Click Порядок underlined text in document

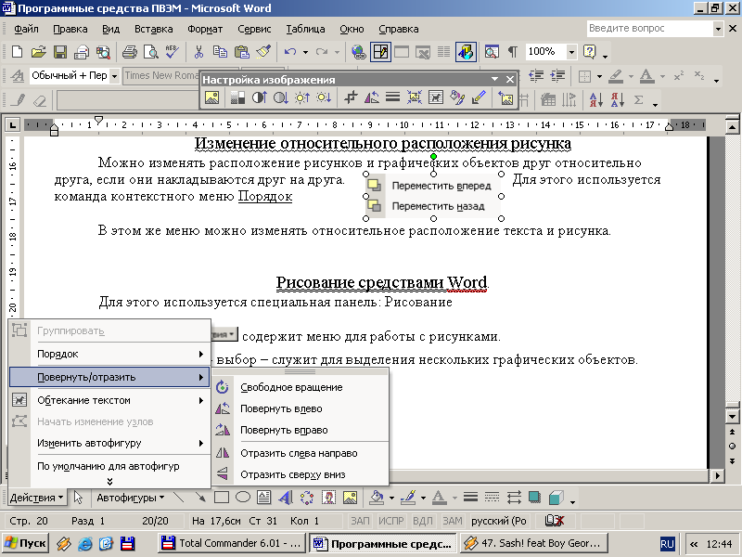tap(265, 196)
